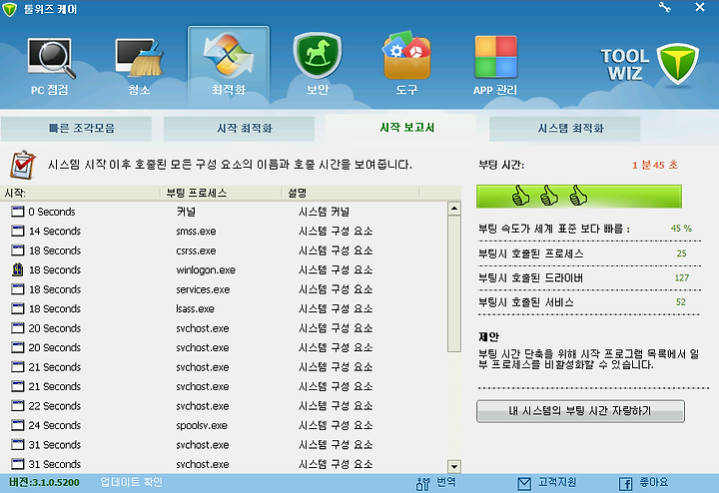Click the 내 시스템의 부팅 시간 자랑하기 button
Image resolution: width=719 pixels, height=493 pixels.
(x=580, y=411)
